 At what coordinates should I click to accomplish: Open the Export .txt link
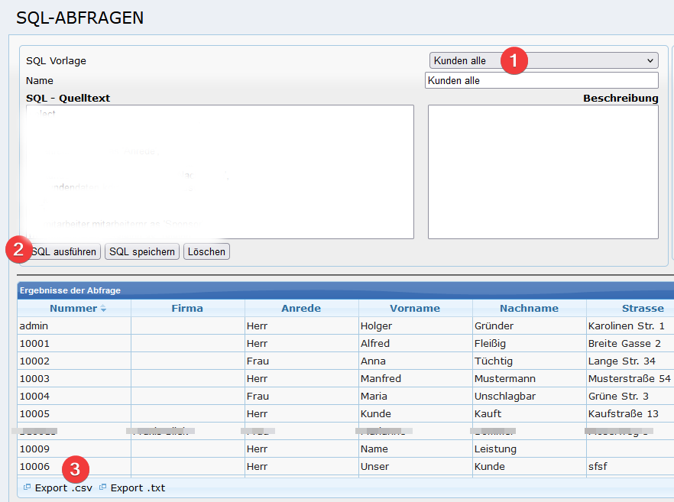point(138,487)
